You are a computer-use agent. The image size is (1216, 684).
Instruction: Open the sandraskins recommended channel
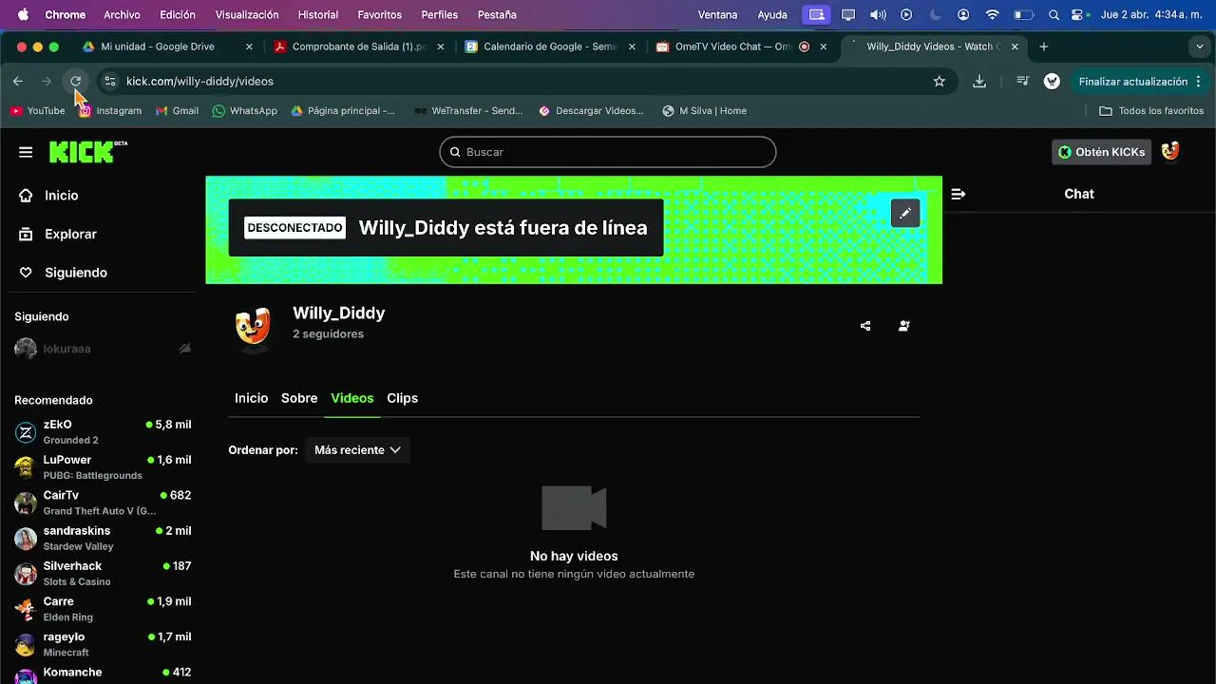103,539
